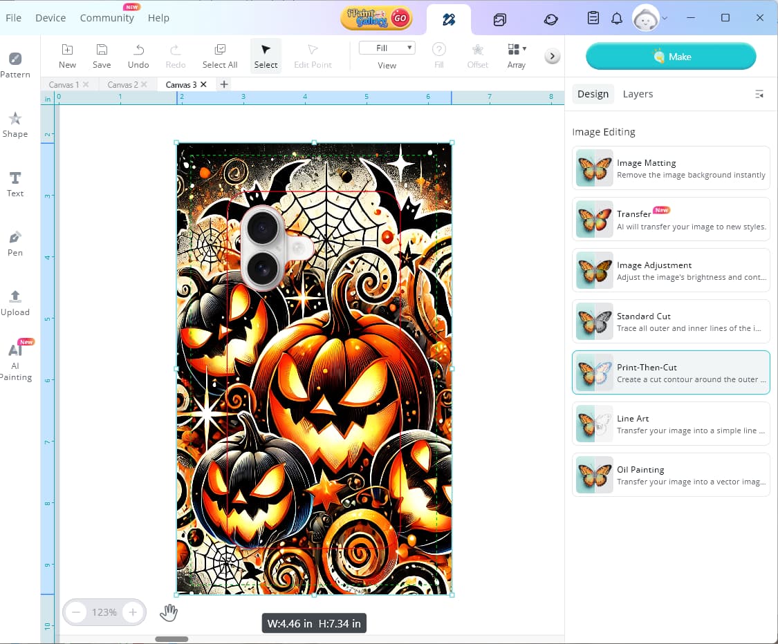Click the Undo toolbar icon
Viewport: 778px width, 644px height.
[x=138, y=55]
